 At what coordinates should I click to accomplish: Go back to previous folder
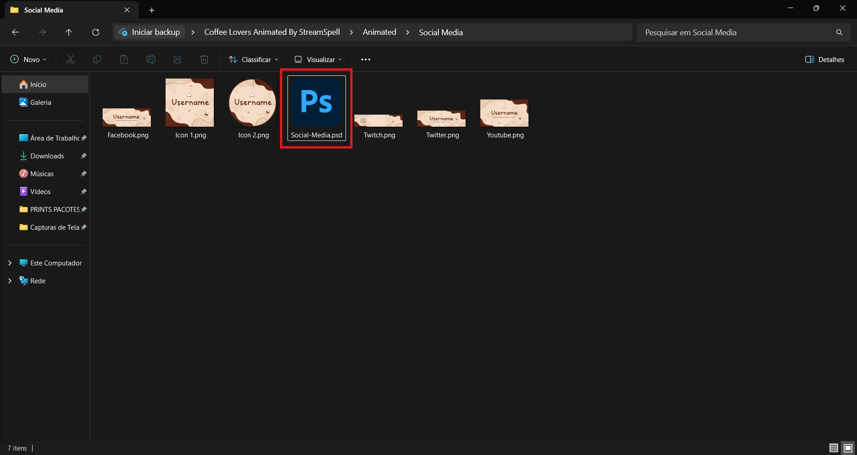pyautogui.click(x=15, y=32)
